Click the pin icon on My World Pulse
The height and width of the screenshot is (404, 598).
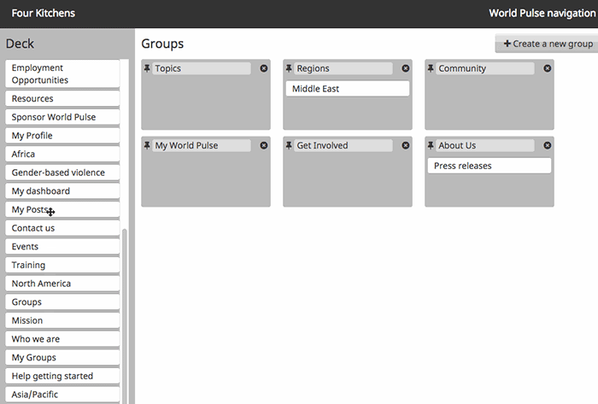(x=147, y=145)
